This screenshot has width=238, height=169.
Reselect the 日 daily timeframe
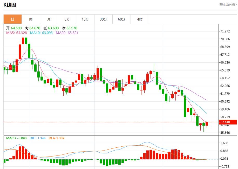pyautogui.click(x=12, y=19)
